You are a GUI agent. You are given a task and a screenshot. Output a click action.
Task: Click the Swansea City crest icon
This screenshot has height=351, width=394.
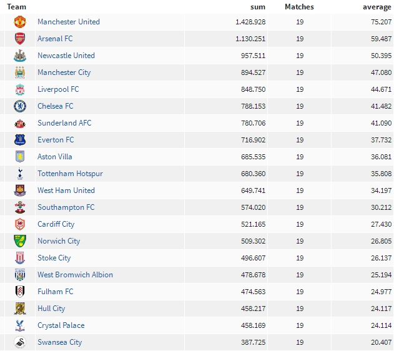[20, 342]
